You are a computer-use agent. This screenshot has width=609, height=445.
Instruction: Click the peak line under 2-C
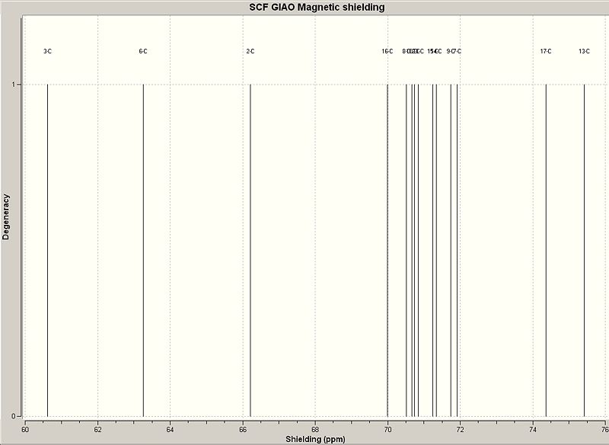(x=250, y=250)
